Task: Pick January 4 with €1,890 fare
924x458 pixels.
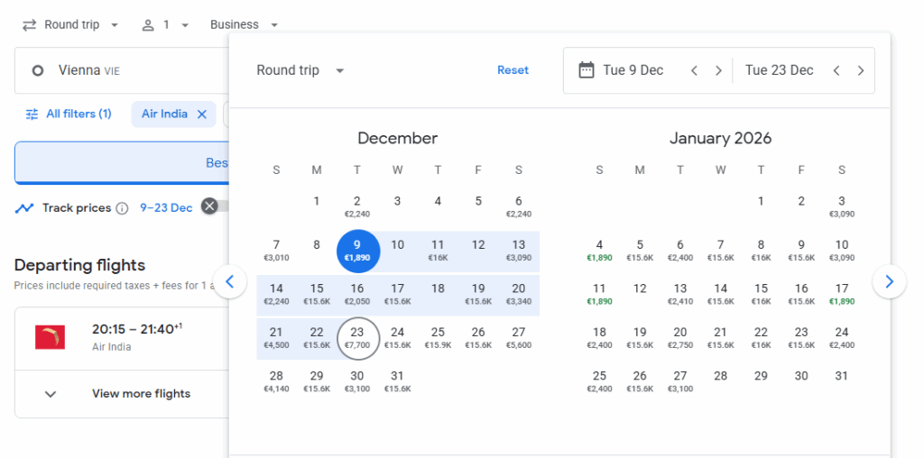Action: click(x=599, y=250)
